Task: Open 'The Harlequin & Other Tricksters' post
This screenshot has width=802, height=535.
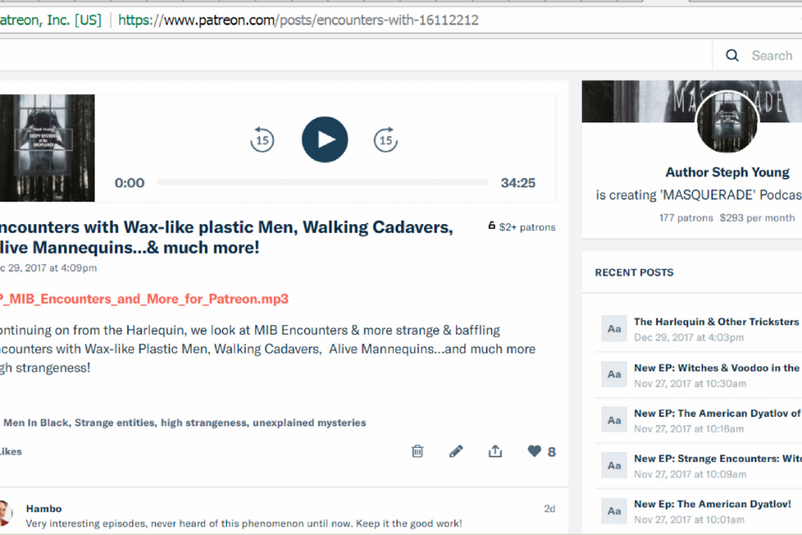Action: [717, 322]
